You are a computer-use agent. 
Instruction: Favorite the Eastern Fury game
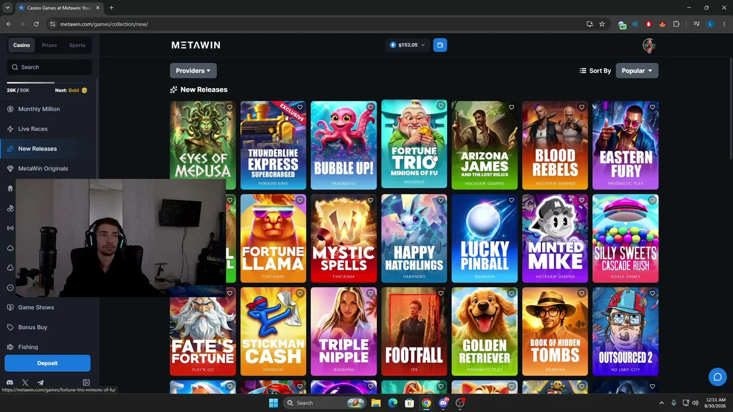[652, 107]
